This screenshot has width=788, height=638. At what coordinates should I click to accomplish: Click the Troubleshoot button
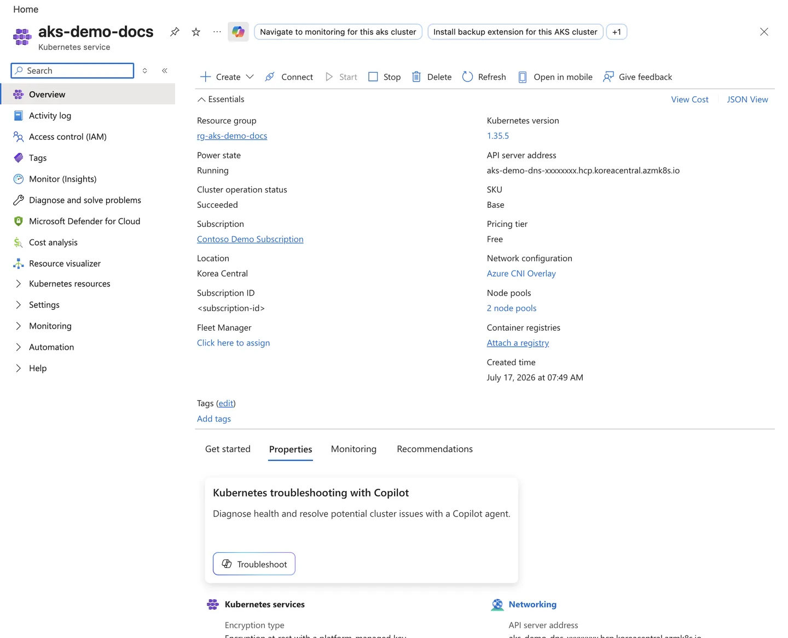(254, 564)
